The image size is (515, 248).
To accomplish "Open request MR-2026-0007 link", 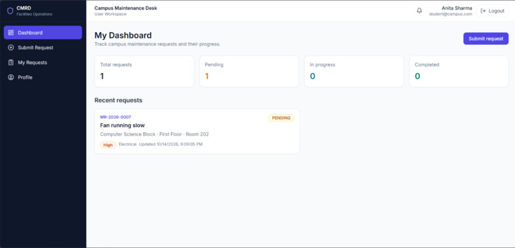I will pos(116,117).
